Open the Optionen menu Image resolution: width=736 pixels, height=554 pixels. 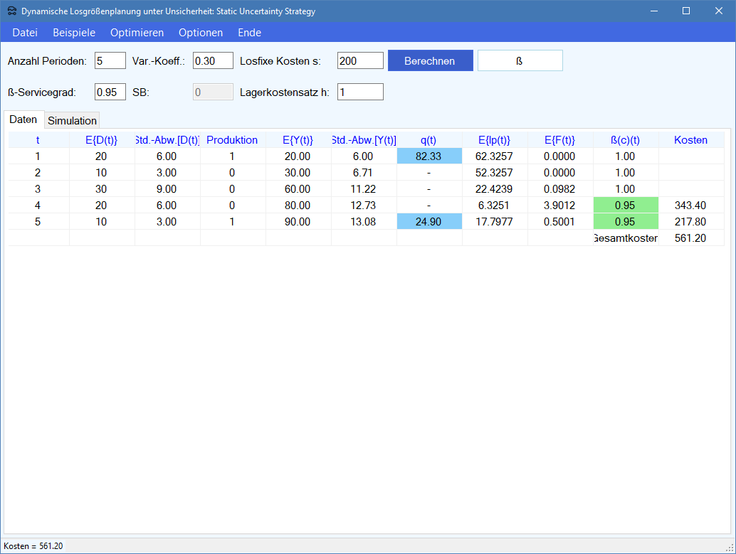tap(201, 33)
